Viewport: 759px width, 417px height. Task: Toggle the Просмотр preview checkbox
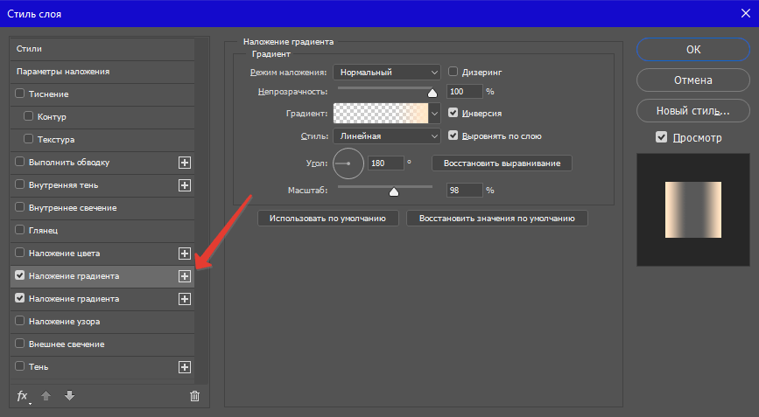(662, 138)
